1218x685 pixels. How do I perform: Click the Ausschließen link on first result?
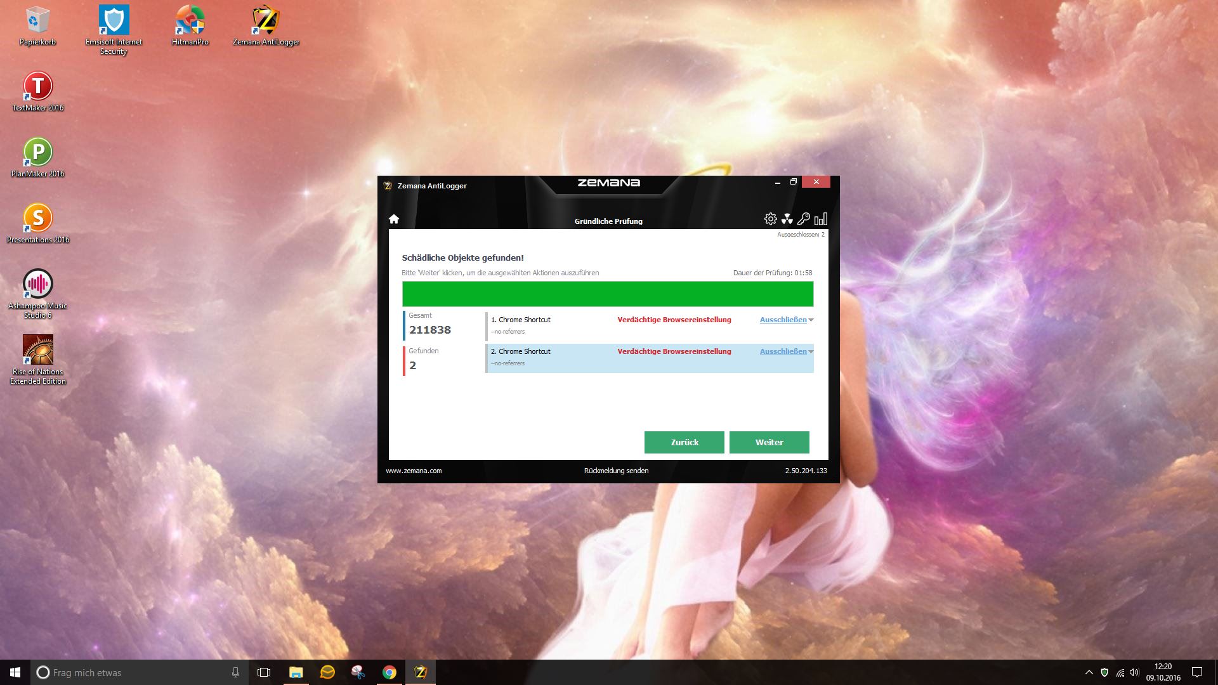tap(783, 320)
